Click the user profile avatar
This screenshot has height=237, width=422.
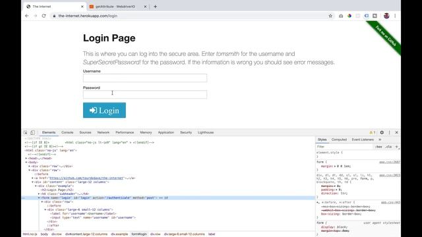pyautogui.click(x=386, y=16)
